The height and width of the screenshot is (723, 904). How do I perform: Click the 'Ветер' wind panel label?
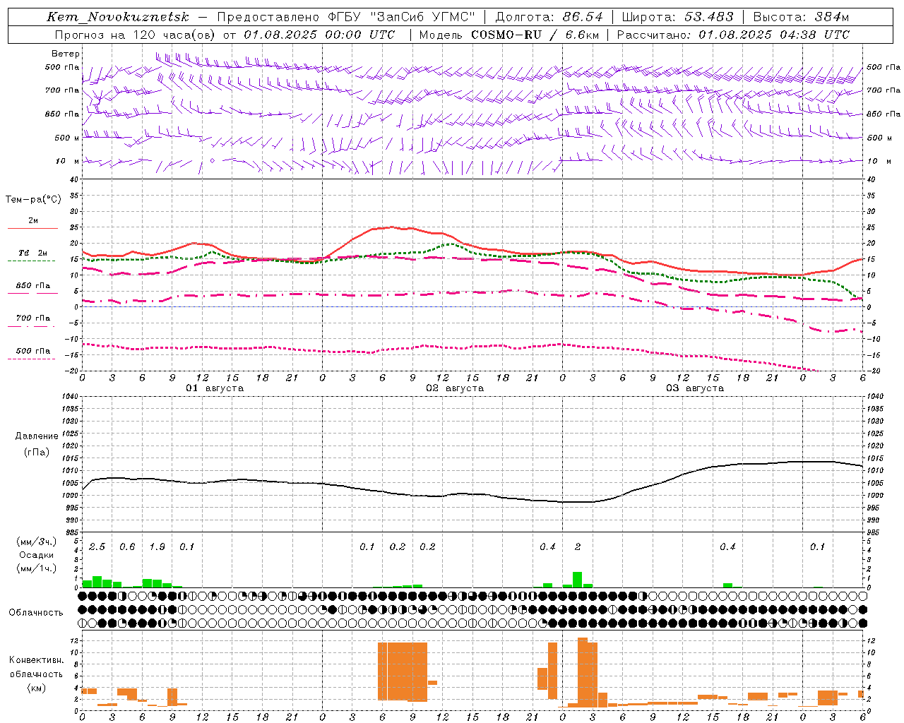(x=66, y=54)
